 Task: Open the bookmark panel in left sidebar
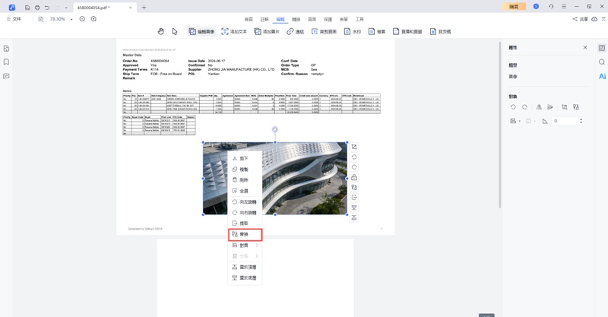[6, 62]
